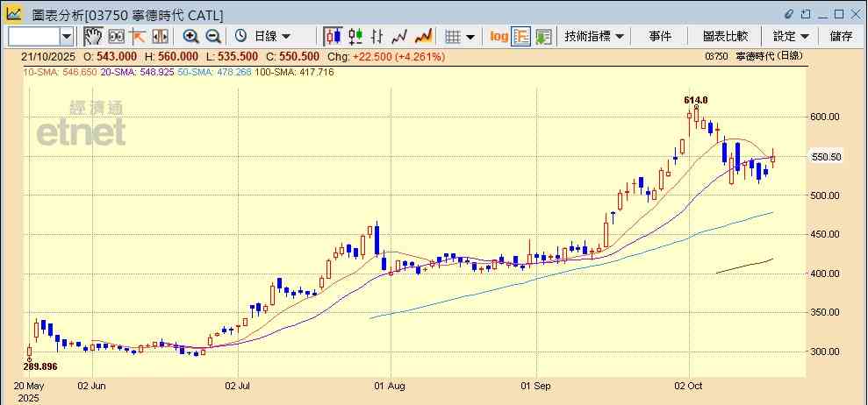Open the stock code combo box dropdown
This screenshot has height=405, width=868.
pyautogui.click(x=67, y=36)
